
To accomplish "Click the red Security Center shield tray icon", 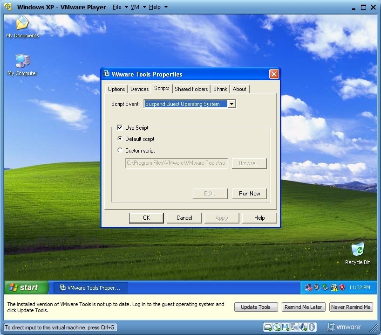I will point(342,287).
